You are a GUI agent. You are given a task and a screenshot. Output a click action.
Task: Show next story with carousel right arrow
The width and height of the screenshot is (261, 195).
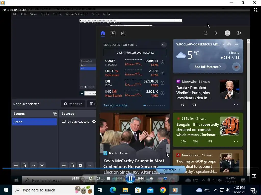click(x=168, y=148)
